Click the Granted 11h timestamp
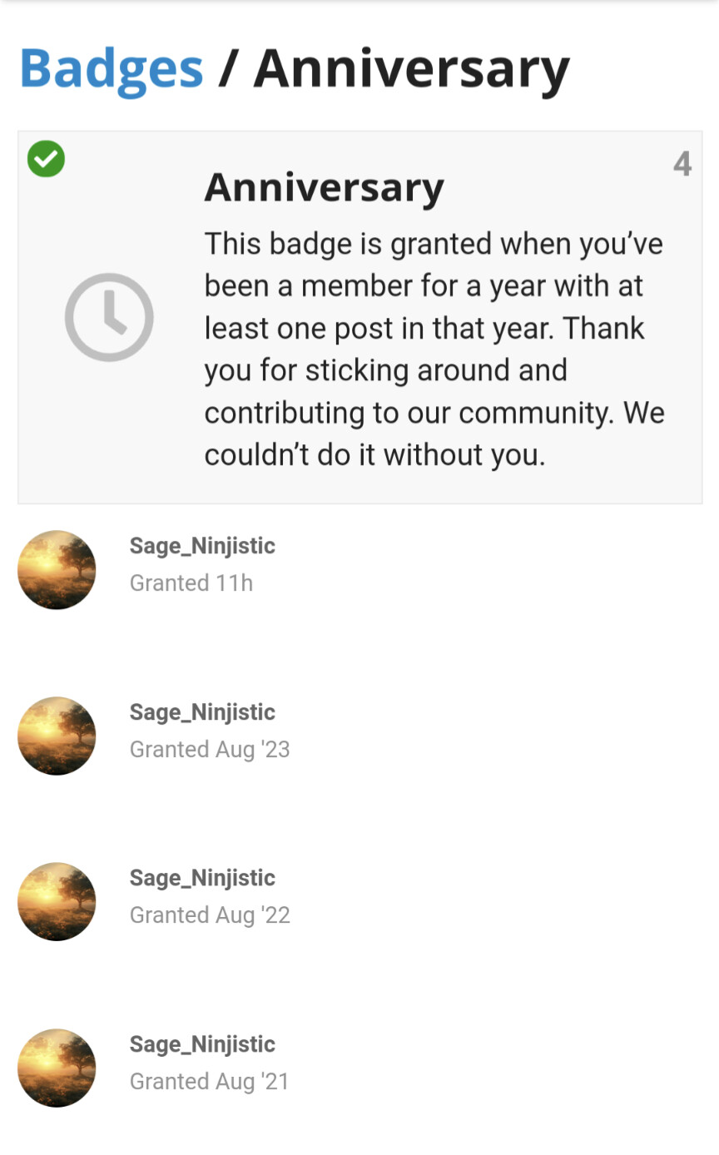 [191, 583]
